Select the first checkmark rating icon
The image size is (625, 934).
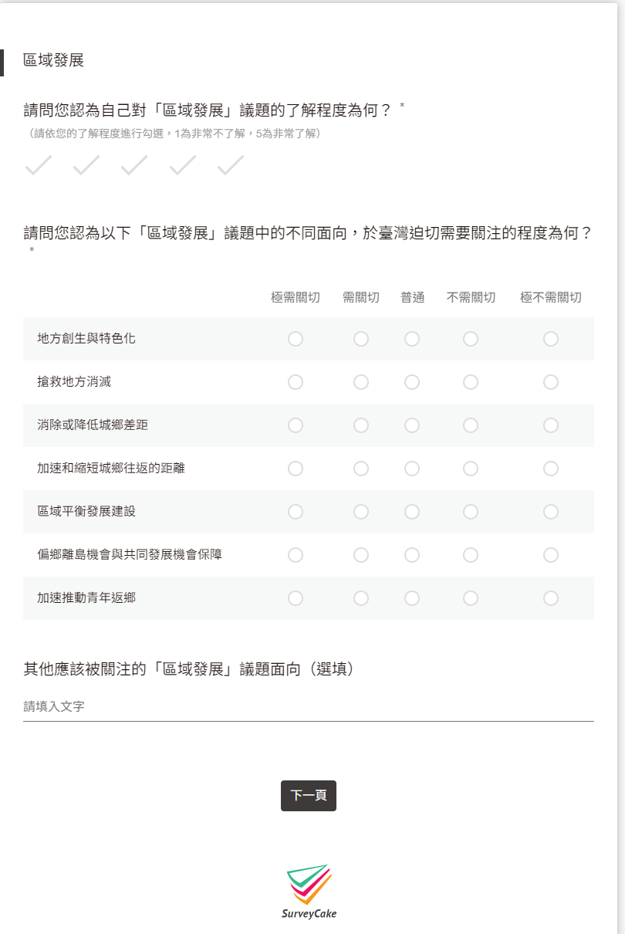pos(38,165)
